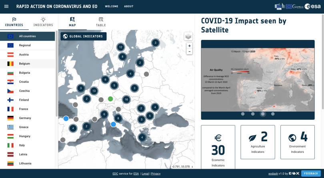Open the About menu item

click(x=129, y=6)
